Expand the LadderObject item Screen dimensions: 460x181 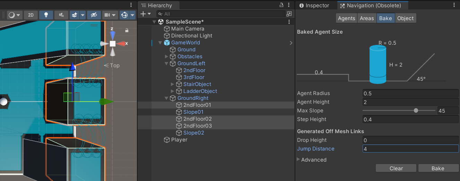click(173, 91)
